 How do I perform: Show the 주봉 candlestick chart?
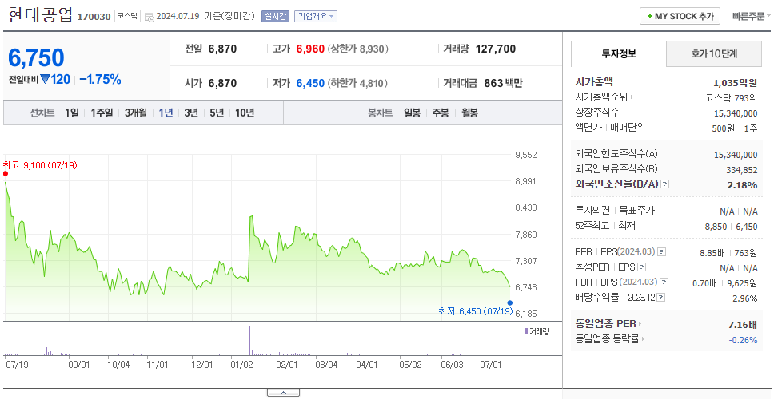[x=441, y=113]
